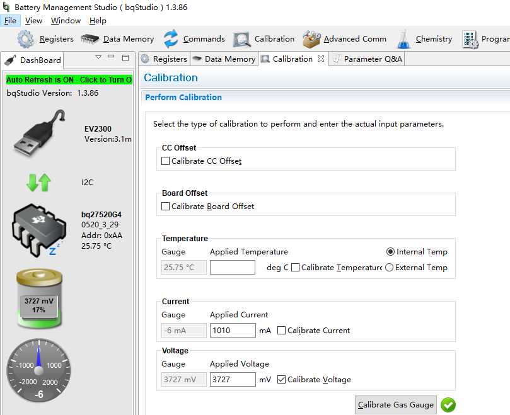Enable Calibrate CC Offset checkbox

pyautogui.click(x=166, y=161)
